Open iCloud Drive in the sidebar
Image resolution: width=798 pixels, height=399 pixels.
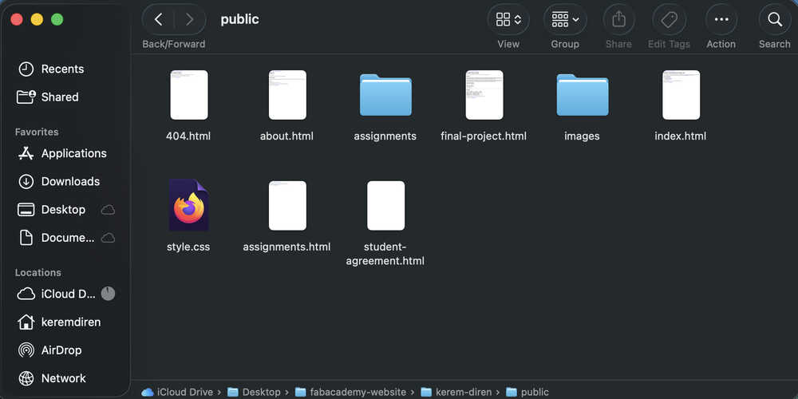tap(65, 294)
